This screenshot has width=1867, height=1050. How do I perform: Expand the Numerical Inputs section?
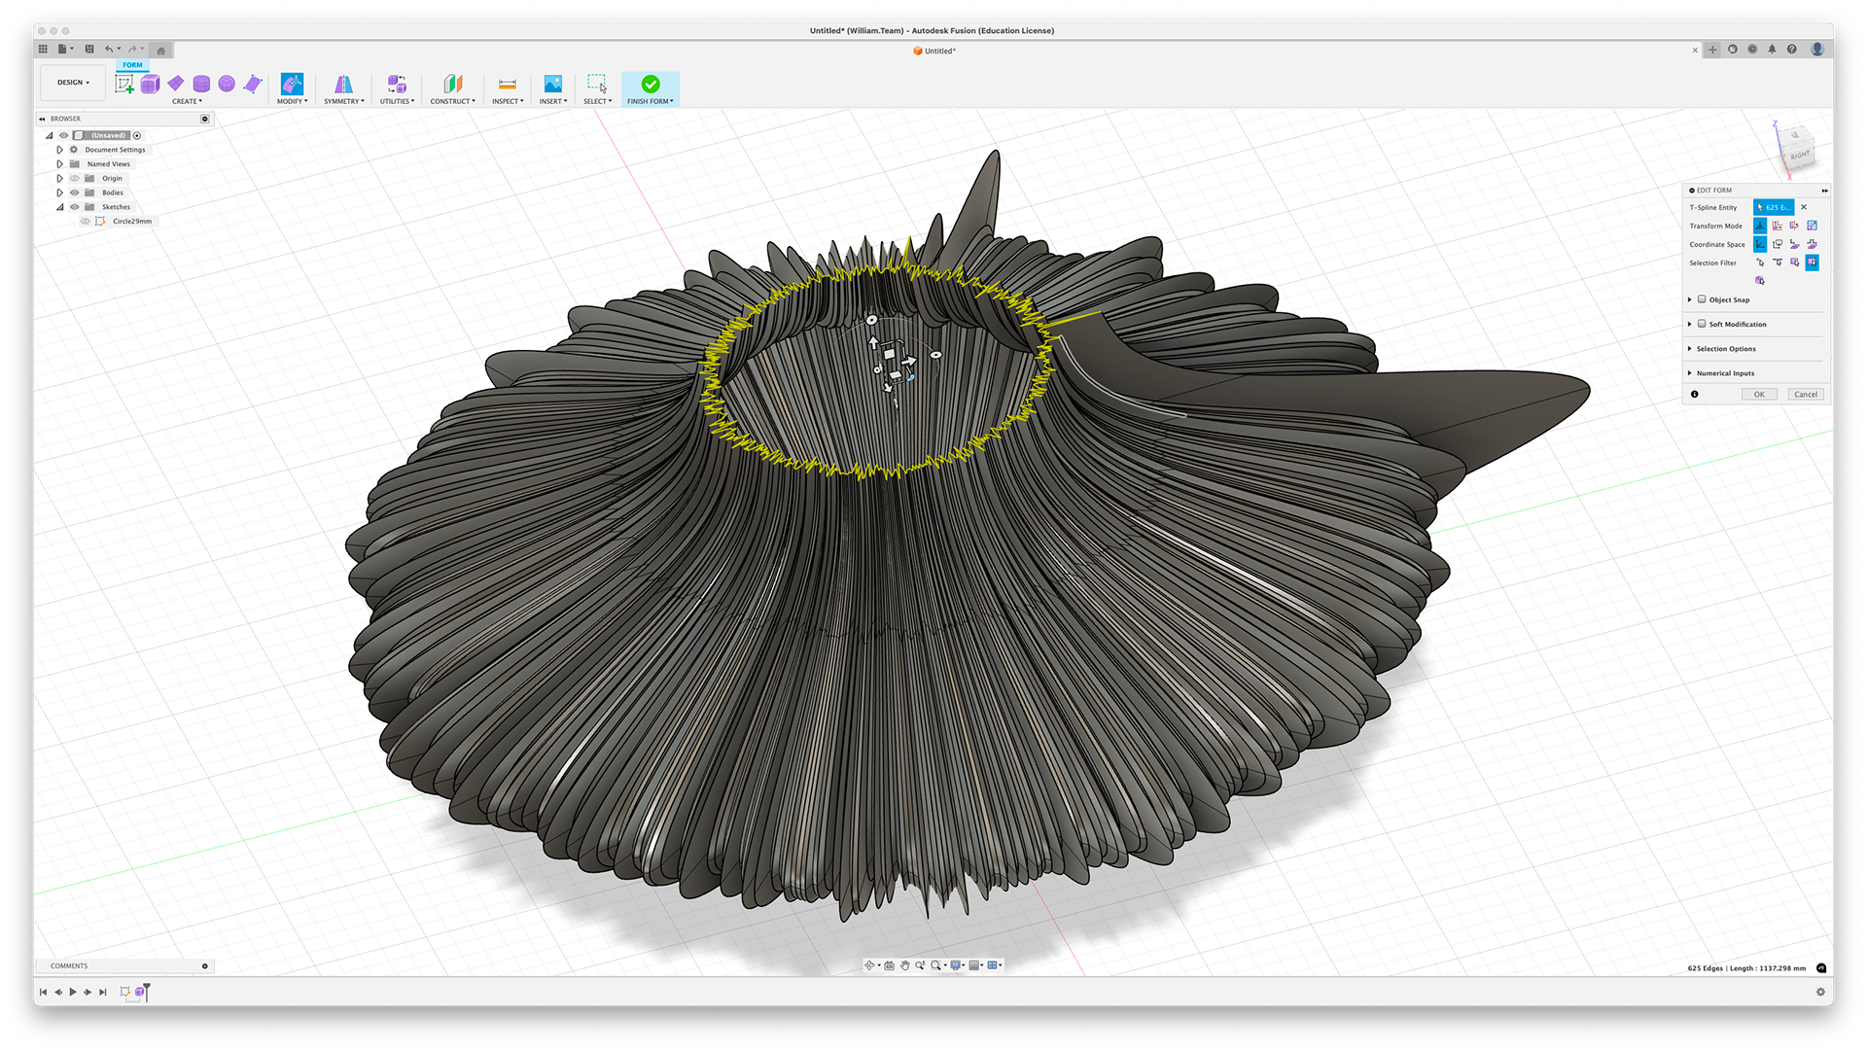tap(1690, 373)
